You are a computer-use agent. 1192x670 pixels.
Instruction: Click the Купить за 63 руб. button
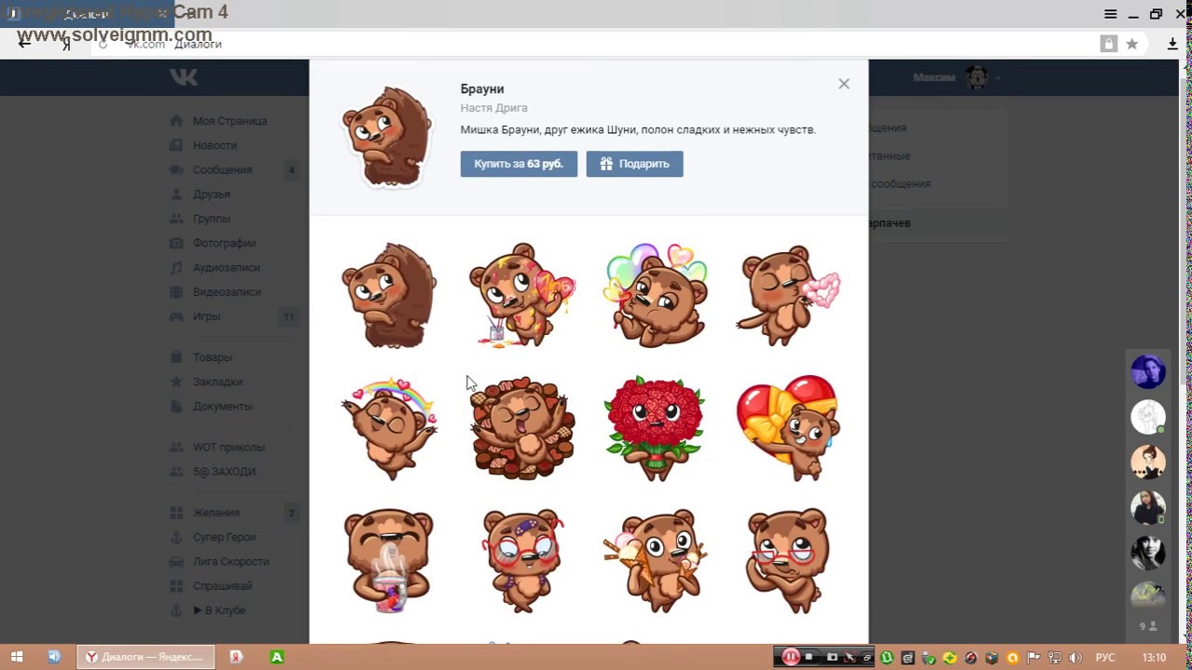(519, 164)
